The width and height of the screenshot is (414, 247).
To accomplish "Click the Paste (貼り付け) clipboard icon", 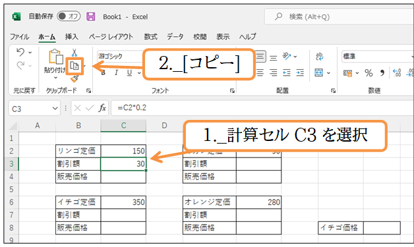I will 56,56.
